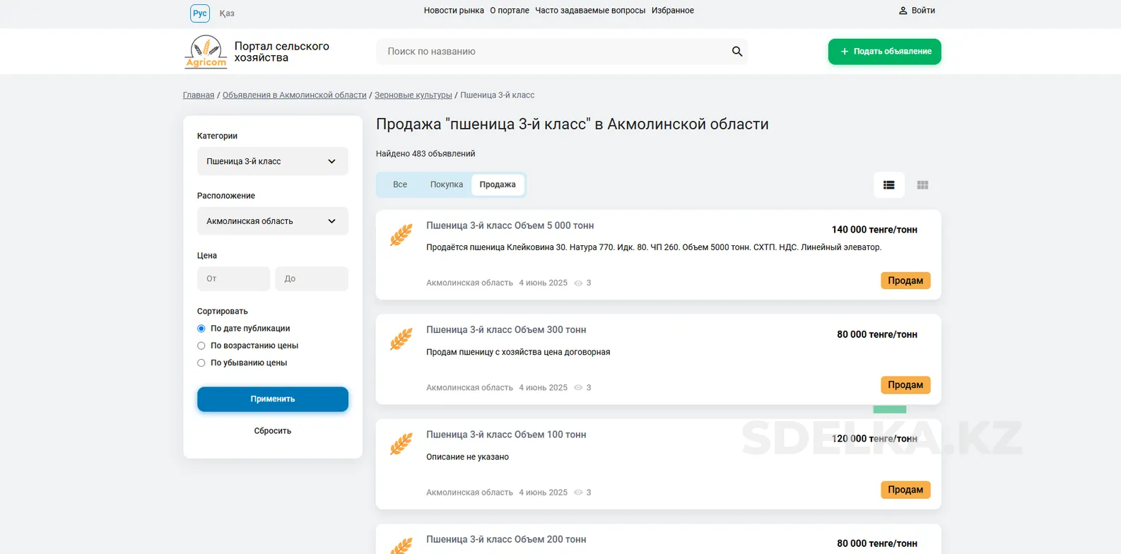Click views eye icon in 300 тонн listing

[x=578, y=387]
